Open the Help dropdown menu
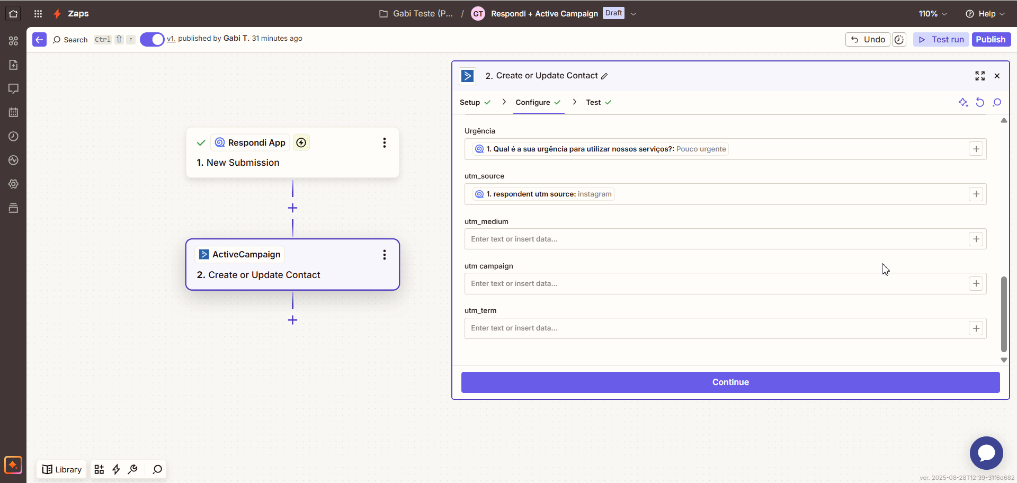This screenshot has height=483, width=1017. 985,14
